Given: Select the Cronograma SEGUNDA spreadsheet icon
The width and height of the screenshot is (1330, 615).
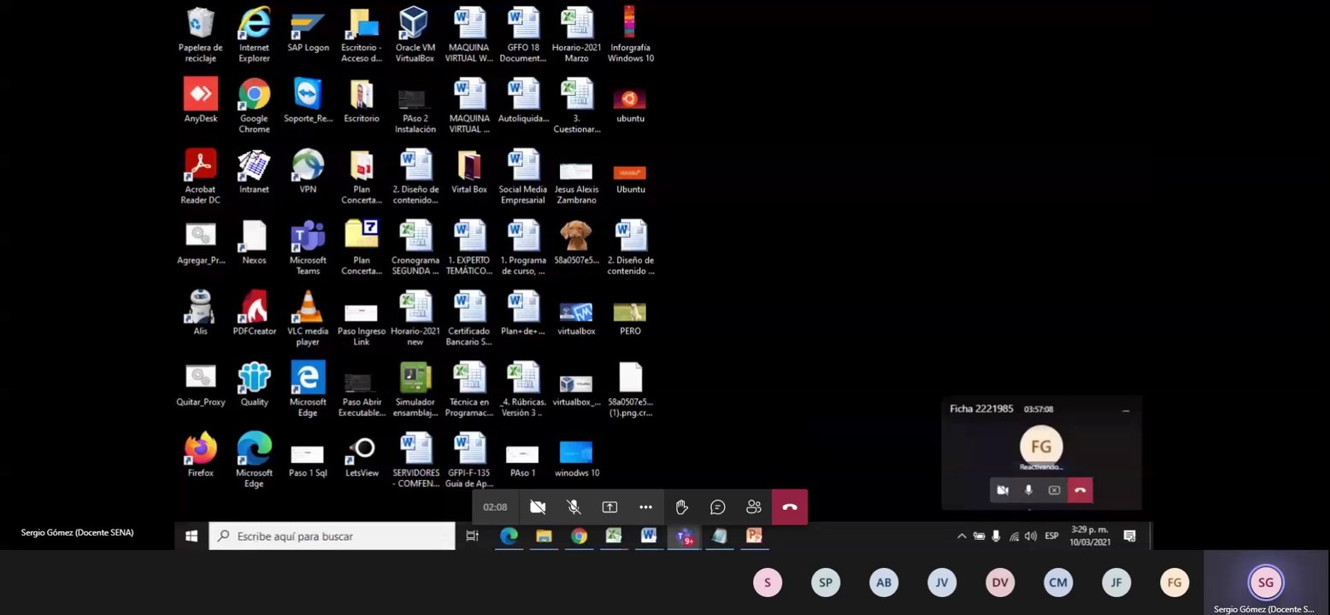Looking at the screenshot, I should [x=415, y=247].
